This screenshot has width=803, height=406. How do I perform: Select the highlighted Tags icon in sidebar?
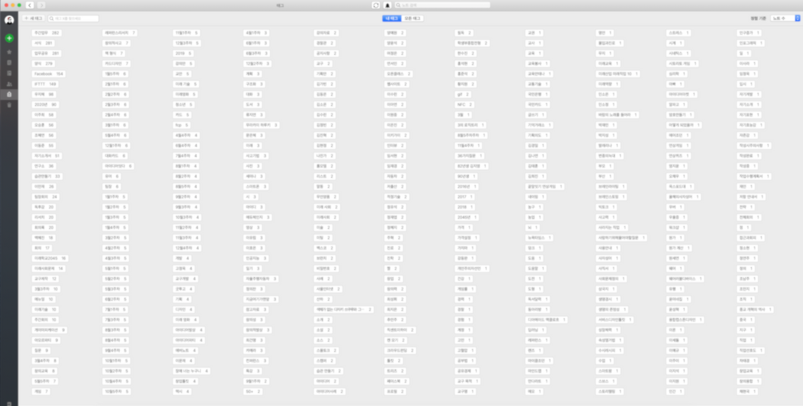point(9,94)
